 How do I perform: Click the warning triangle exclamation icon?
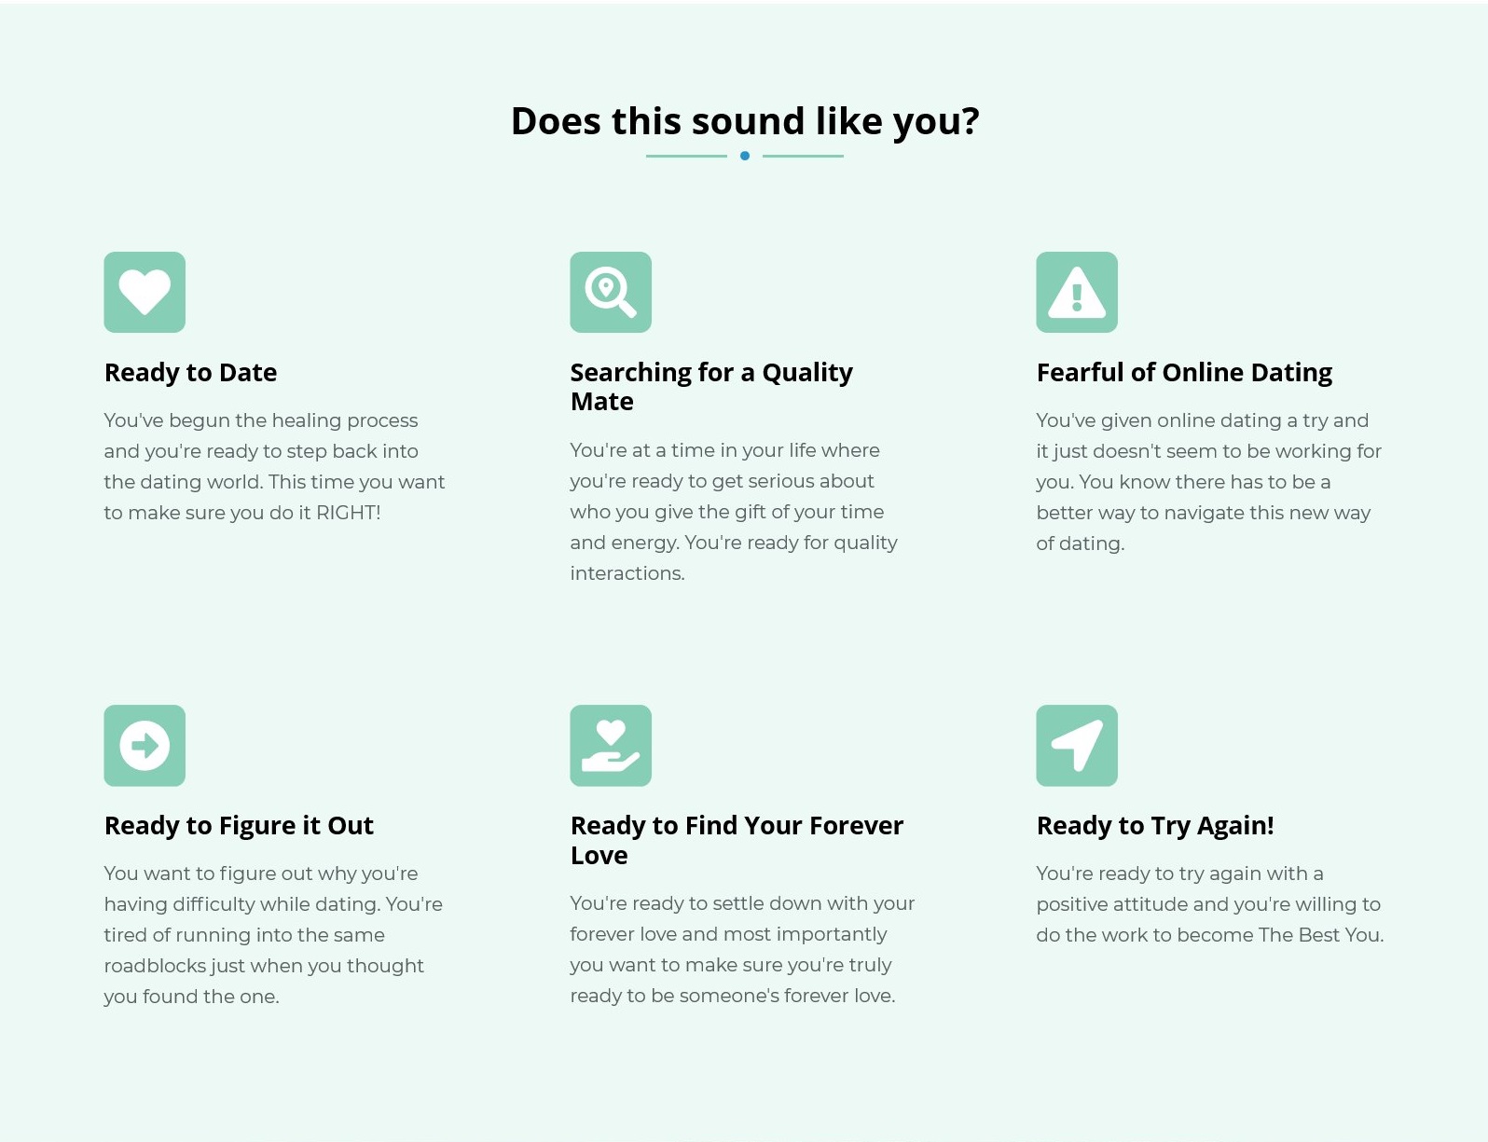pyautogui.click(x=1077, y=292)
